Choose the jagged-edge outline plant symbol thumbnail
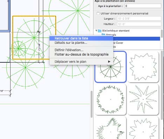 [143, 67]
